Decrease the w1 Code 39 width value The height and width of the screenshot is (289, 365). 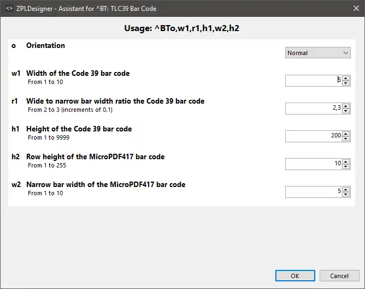pos(346,83)
